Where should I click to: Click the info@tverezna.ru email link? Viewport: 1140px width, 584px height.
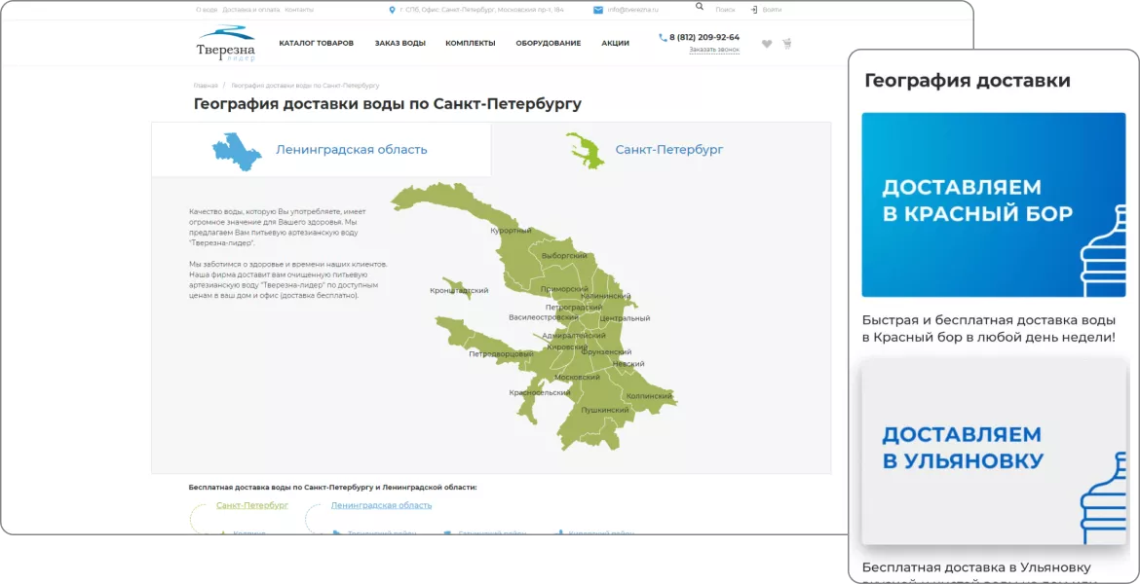[x=632, y=10]
